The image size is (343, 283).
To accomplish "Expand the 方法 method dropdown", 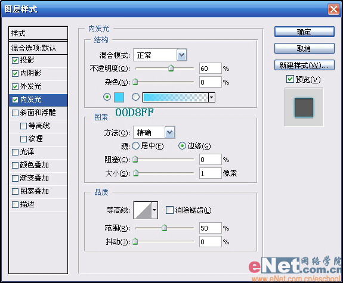I will (170, 132).
